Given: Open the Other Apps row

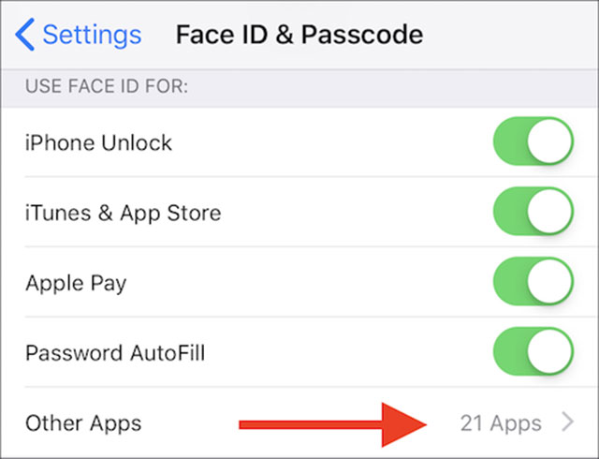Looking at the screenshot, I should tap(83, 423).
